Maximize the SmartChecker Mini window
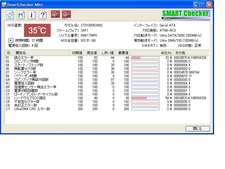The width and height of the screenshot is (225, 169). (203, 5)
